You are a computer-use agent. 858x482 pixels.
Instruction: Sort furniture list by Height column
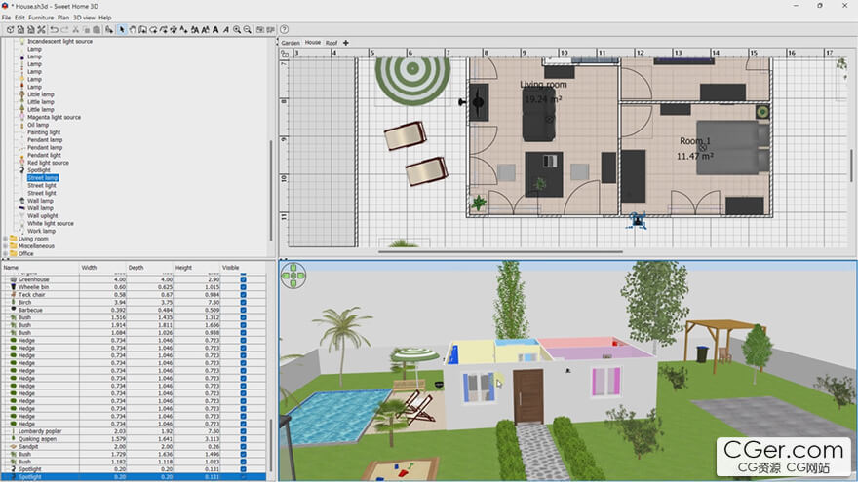pyautogui.click(x=196, y=268)
